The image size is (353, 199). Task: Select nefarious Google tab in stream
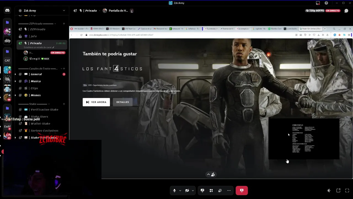point(193,29)
